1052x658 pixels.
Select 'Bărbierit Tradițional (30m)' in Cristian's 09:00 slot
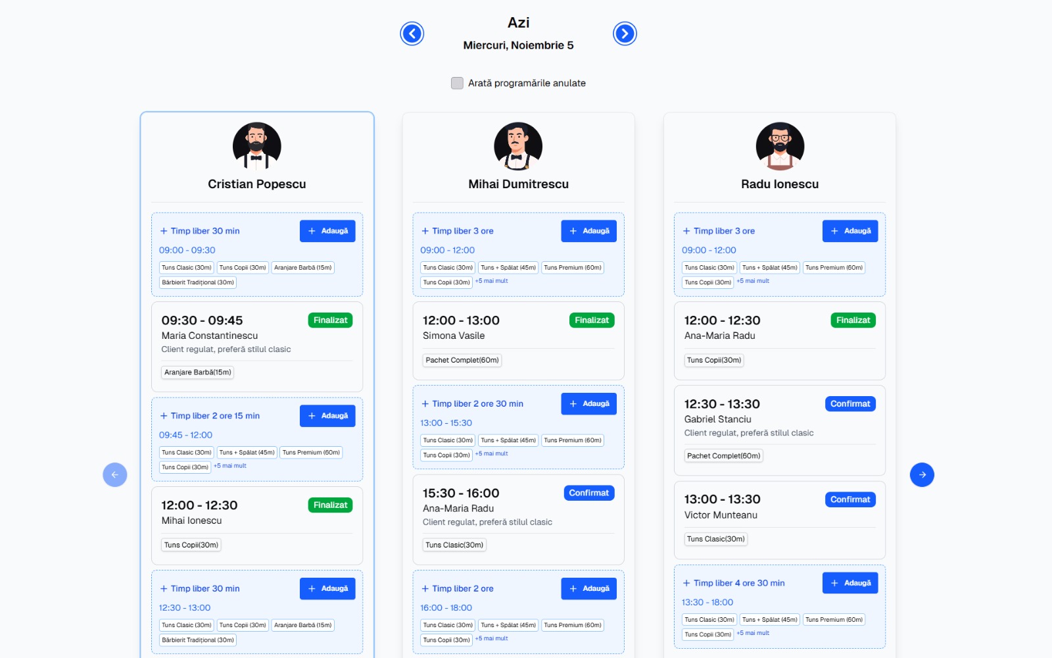pyautogui.click(x=198, y=282)
